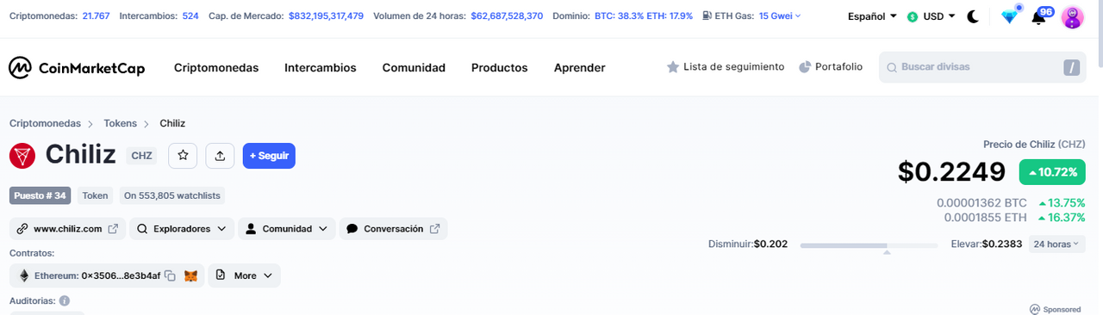
Task: Expand Comunidad links dropdown
Action: coord(287,229)
